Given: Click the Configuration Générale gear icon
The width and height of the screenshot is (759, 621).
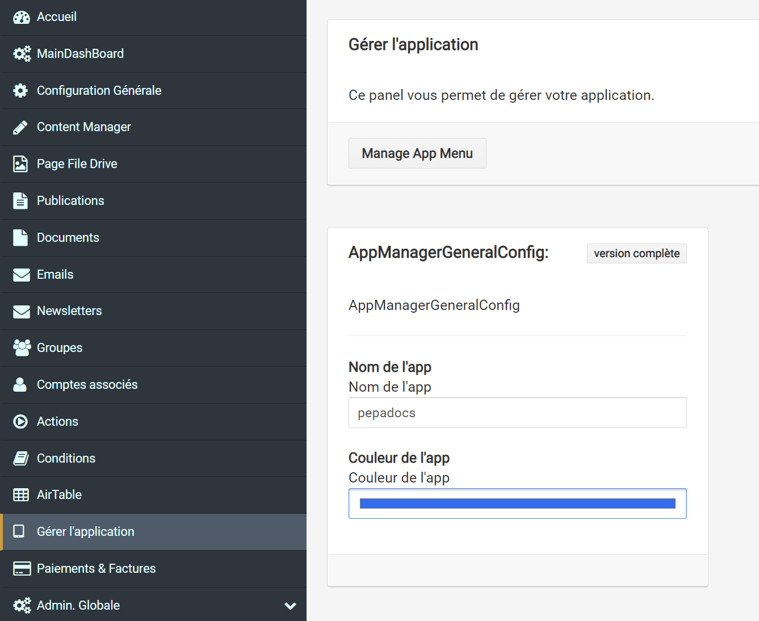Looking at the screenshot, I should 20,91.
